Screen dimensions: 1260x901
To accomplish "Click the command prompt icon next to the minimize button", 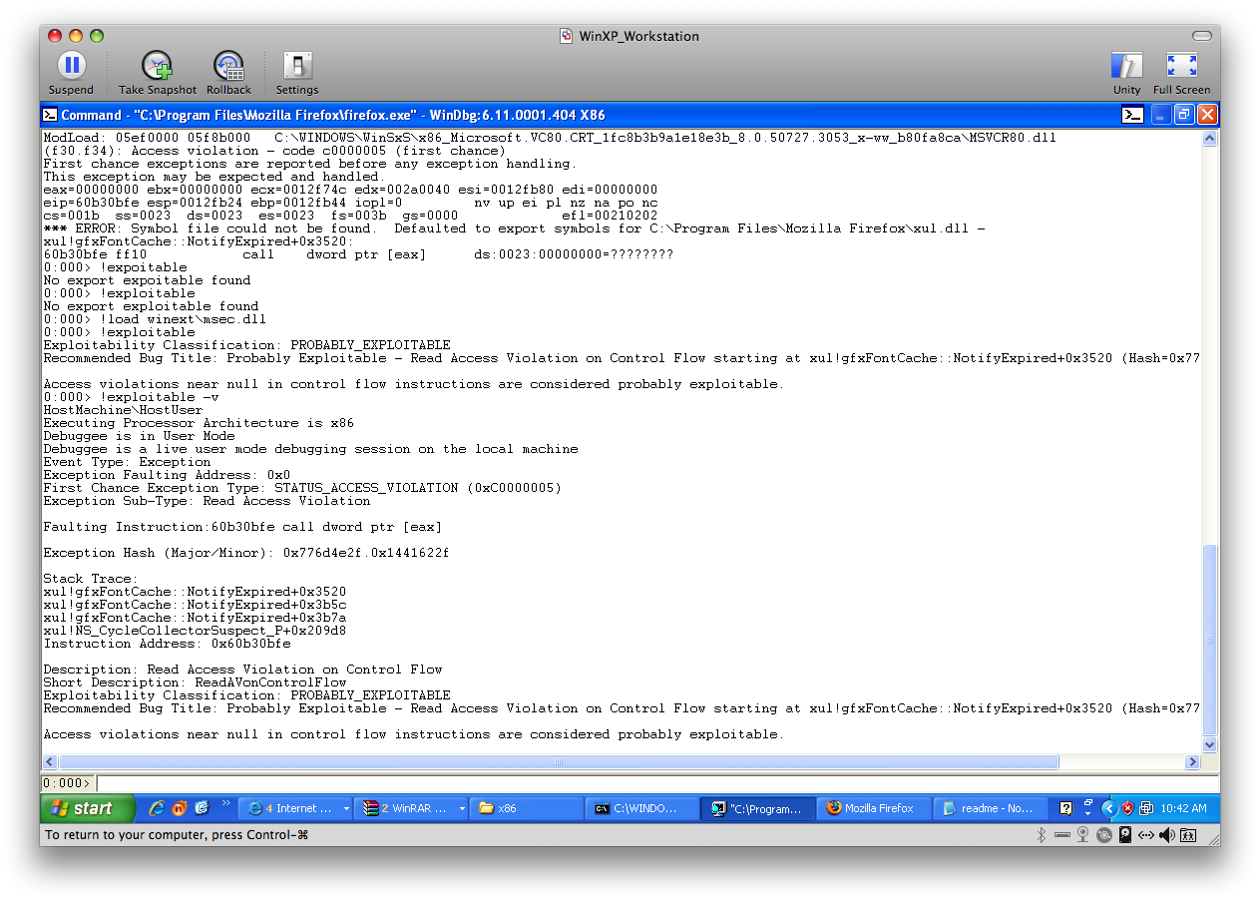I will [x=1132, y=115].
